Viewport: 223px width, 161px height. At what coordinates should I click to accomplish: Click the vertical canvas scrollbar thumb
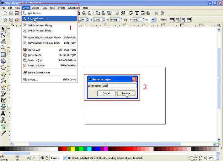pos(219,78)
